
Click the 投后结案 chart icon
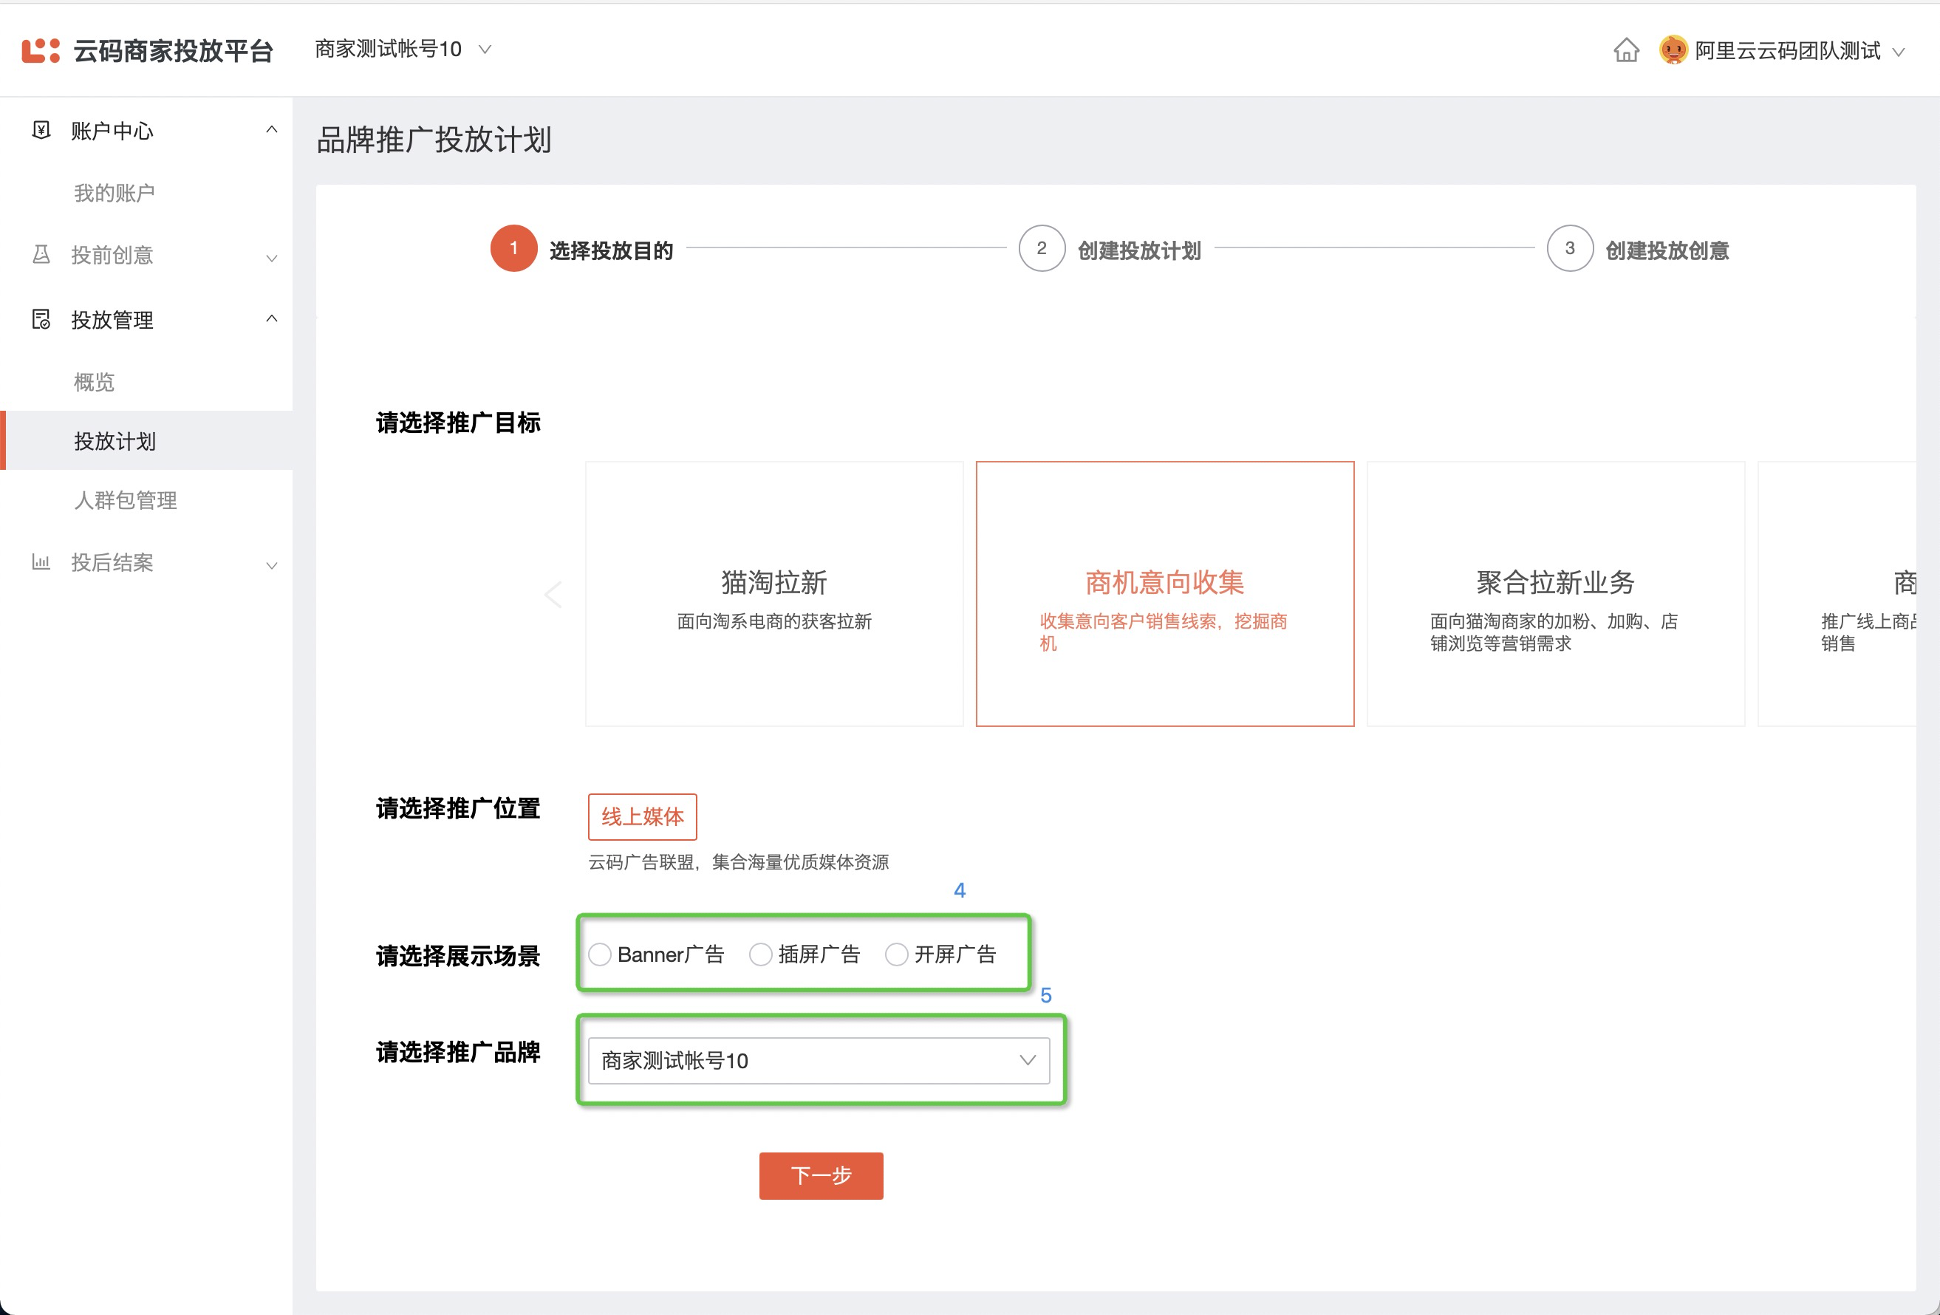[41, 561]
